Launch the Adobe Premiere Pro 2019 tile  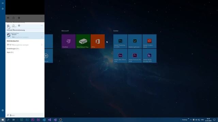click(135, 56)
